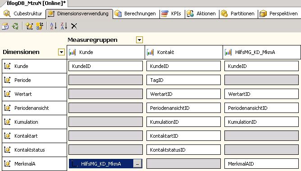301x171 pixels.
Task: Click the ellipsis button in HilfsMG_KD_MkmA cell
Action: [x=137, y=164]
